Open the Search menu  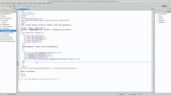25,3
